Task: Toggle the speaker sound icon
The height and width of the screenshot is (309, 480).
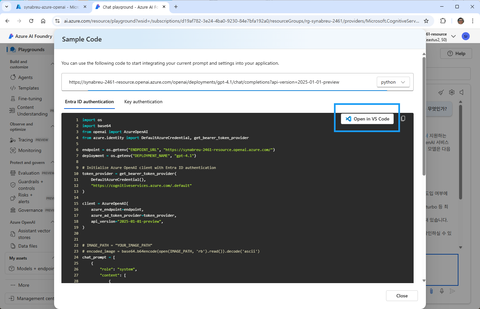Action: click(x=461, y=92)
